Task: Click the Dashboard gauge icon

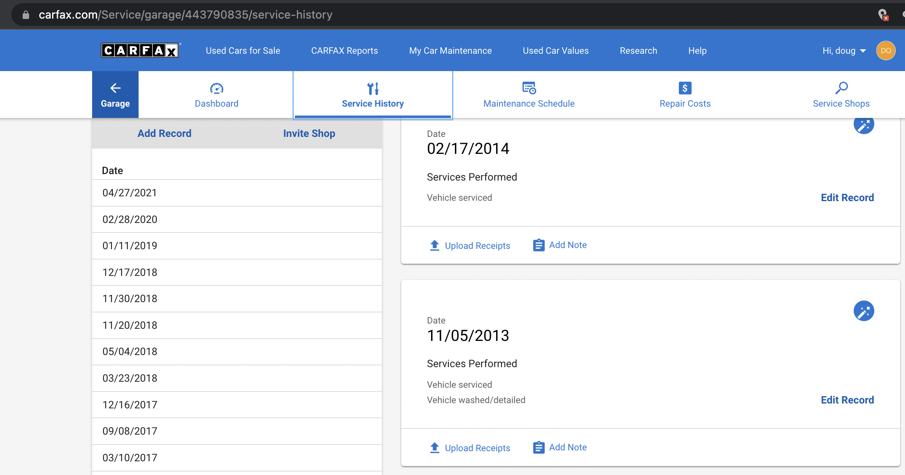Action: [x=217, y=88]
